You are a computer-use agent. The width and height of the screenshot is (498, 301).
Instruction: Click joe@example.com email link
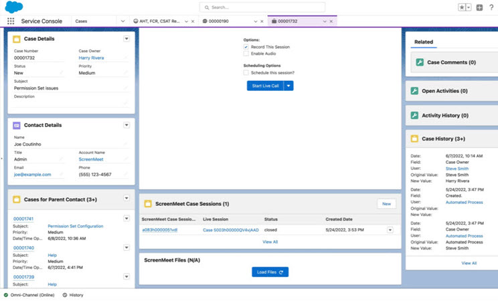(32, 175)
